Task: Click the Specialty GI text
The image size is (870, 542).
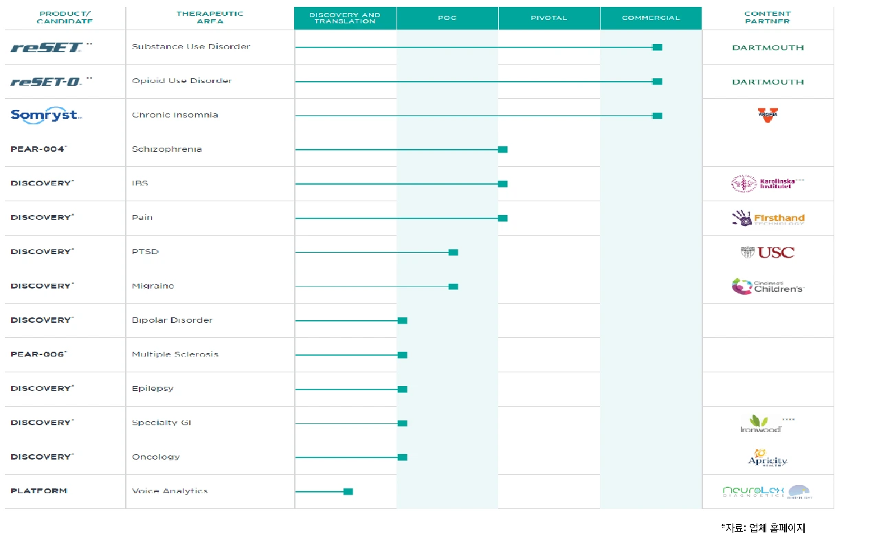Action: point(161,423)
